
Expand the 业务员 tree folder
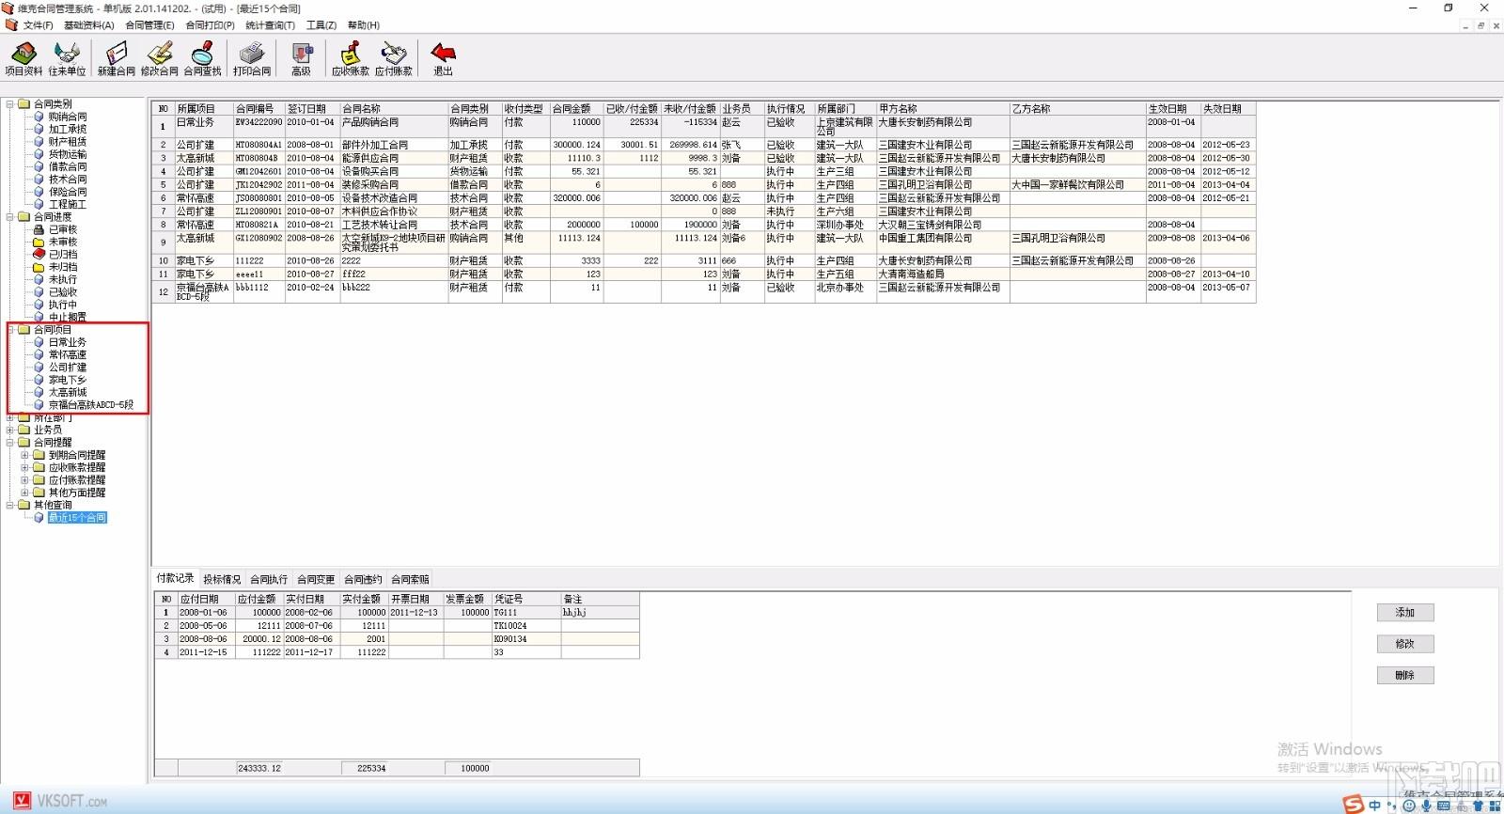tap(10, 430)
